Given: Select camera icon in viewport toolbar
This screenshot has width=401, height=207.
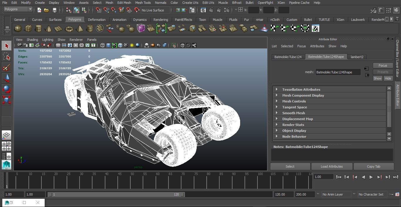Looking at the screenshot, I should click(x=19, y=45).
